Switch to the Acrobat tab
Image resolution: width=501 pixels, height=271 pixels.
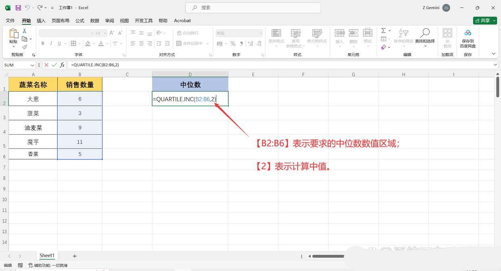click(x=182, y=21)
